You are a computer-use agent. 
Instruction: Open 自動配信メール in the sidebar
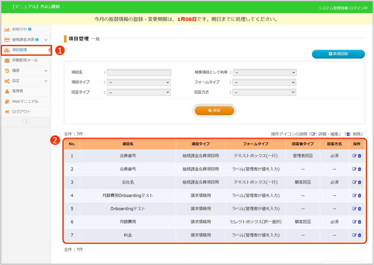coord(25,60)
